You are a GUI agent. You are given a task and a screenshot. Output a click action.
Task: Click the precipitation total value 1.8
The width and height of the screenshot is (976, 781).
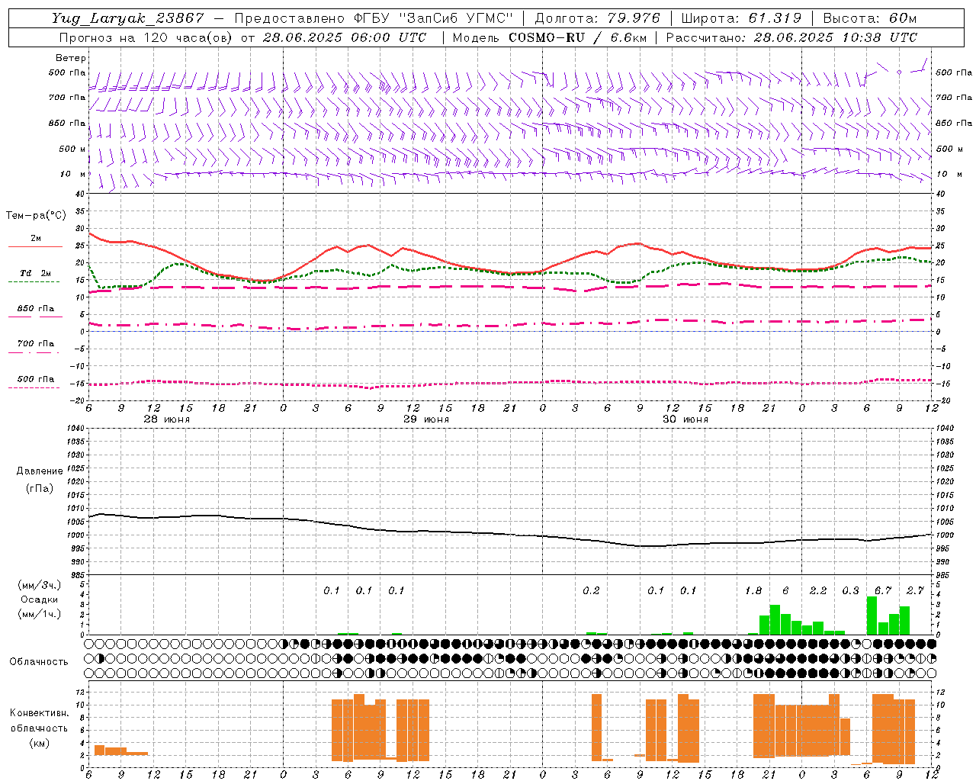(x=753, y=590)
